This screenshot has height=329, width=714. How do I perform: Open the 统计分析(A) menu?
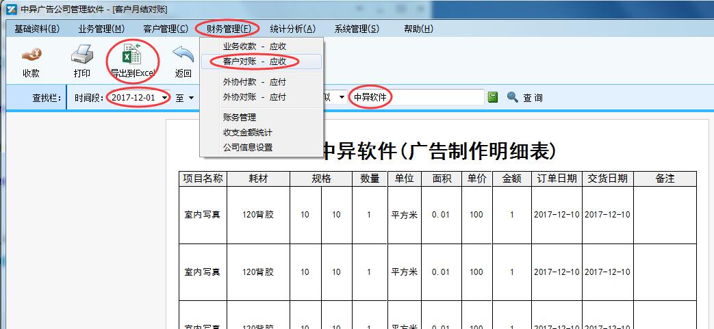click(292, 29)
